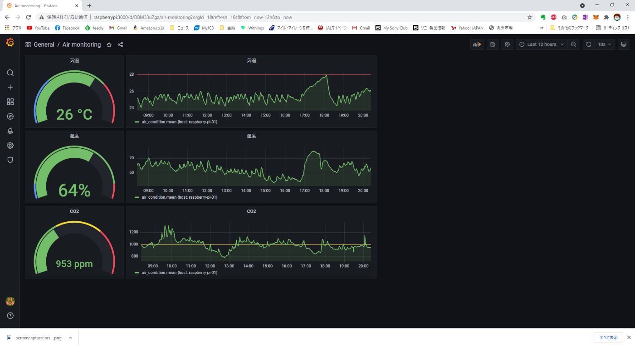Click すべて表示 downloads button
Screen dimensions: 635x347
click(609, 337)
